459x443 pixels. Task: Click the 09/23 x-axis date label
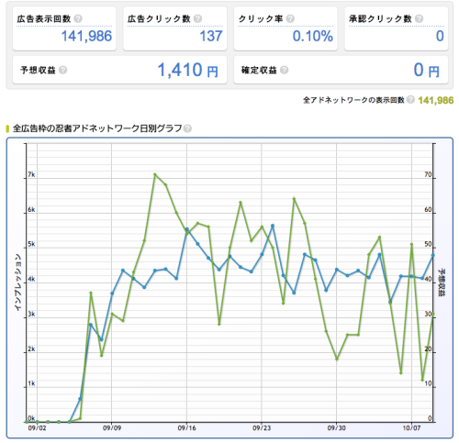pyautogui.click(x=262, y=428)
